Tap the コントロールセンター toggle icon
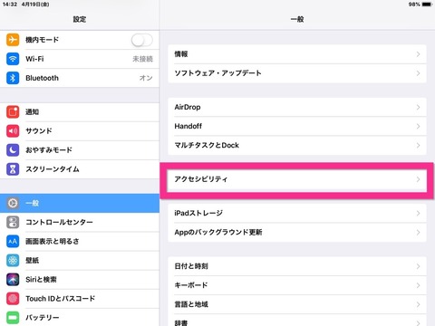Screen dimensions: 435x326 coord(13,222)
